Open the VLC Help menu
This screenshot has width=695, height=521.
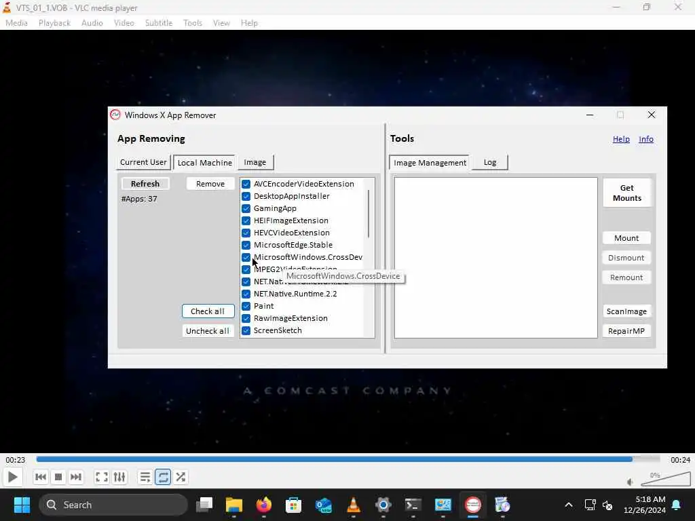249,23
